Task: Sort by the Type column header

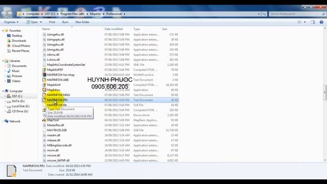Action: click(136, 29)
